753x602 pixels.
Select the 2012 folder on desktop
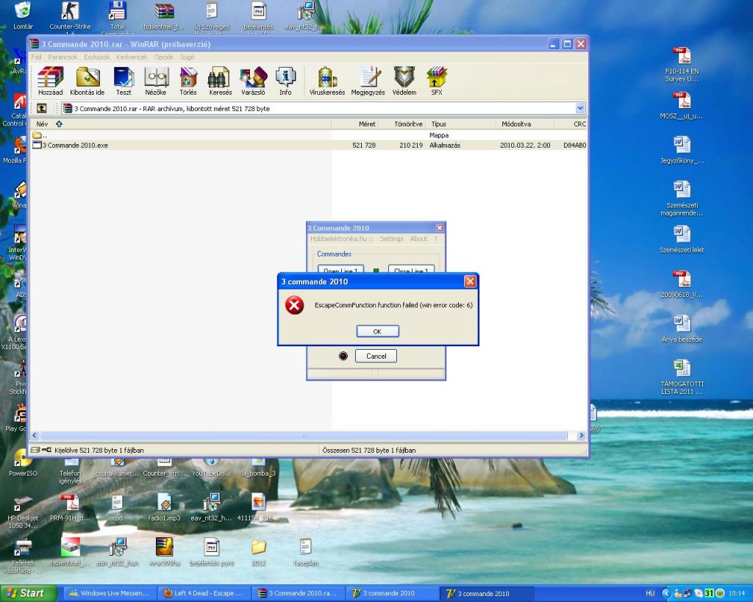pos(258,552)
